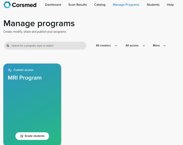Click the 'Create, modify, share and publish' subtitle
The width and height of the screenshot is (183, 145).
pyautogui.click(x=35, y=32)
